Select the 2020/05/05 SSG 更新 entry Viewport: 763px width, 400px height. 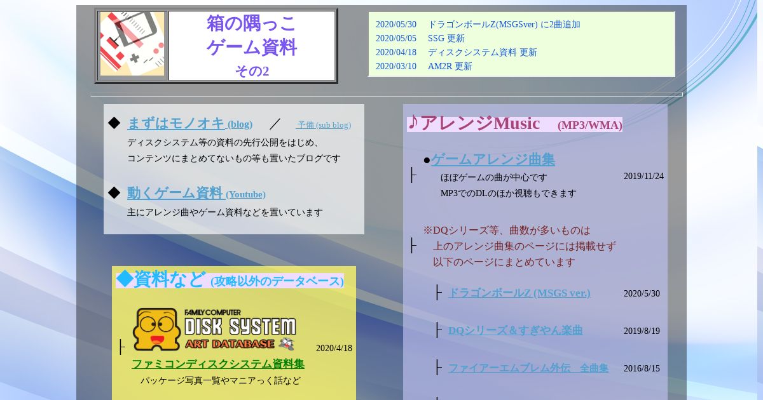pyautogui.click(x=420, y=38)
